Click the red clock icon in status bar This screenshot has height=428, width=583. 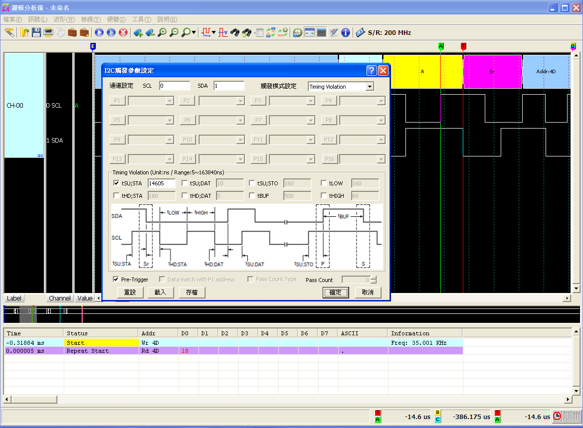click(557, 416)
